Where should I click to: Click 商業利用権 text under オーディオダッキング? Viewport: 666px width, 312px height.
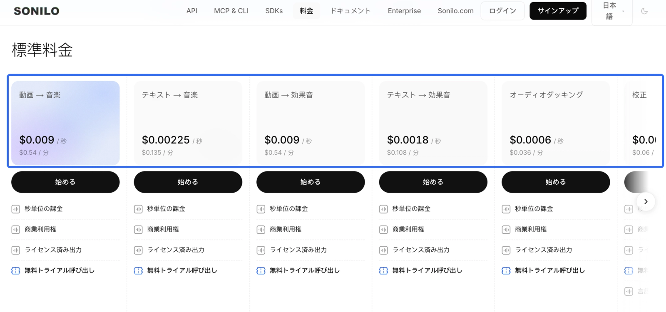tap(531, 229)
